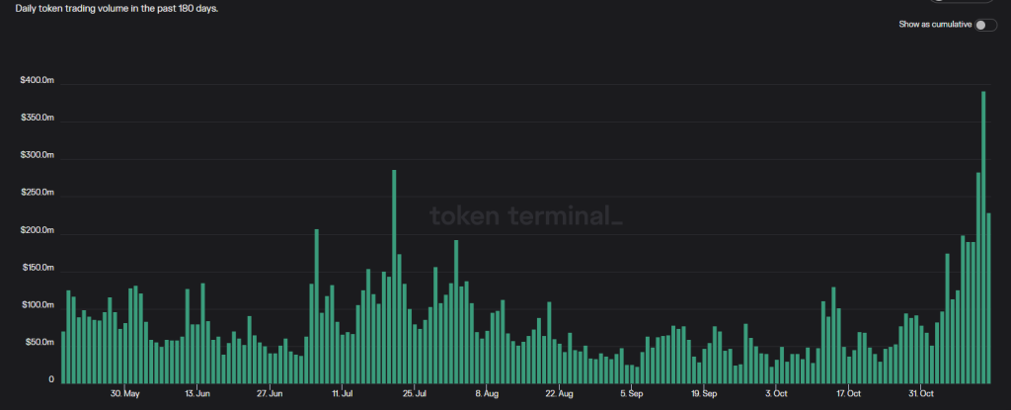Click the 13. Jun date label
1011x410 pixels.
197,393
